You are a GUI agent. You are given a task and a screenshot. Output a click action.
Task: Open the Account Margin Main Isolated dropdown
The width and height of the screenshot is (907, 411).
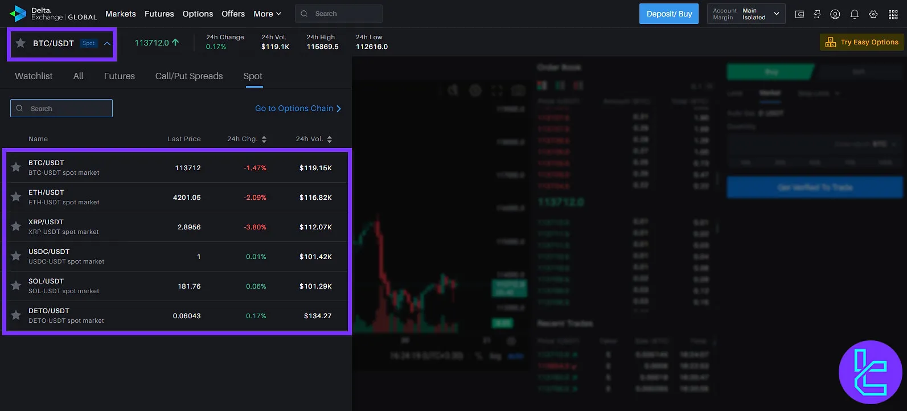coord(746,14)
